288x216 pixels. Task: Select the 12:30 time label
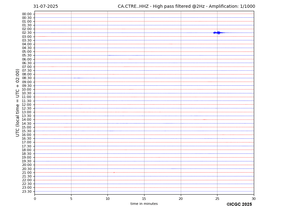click(27, 108)
